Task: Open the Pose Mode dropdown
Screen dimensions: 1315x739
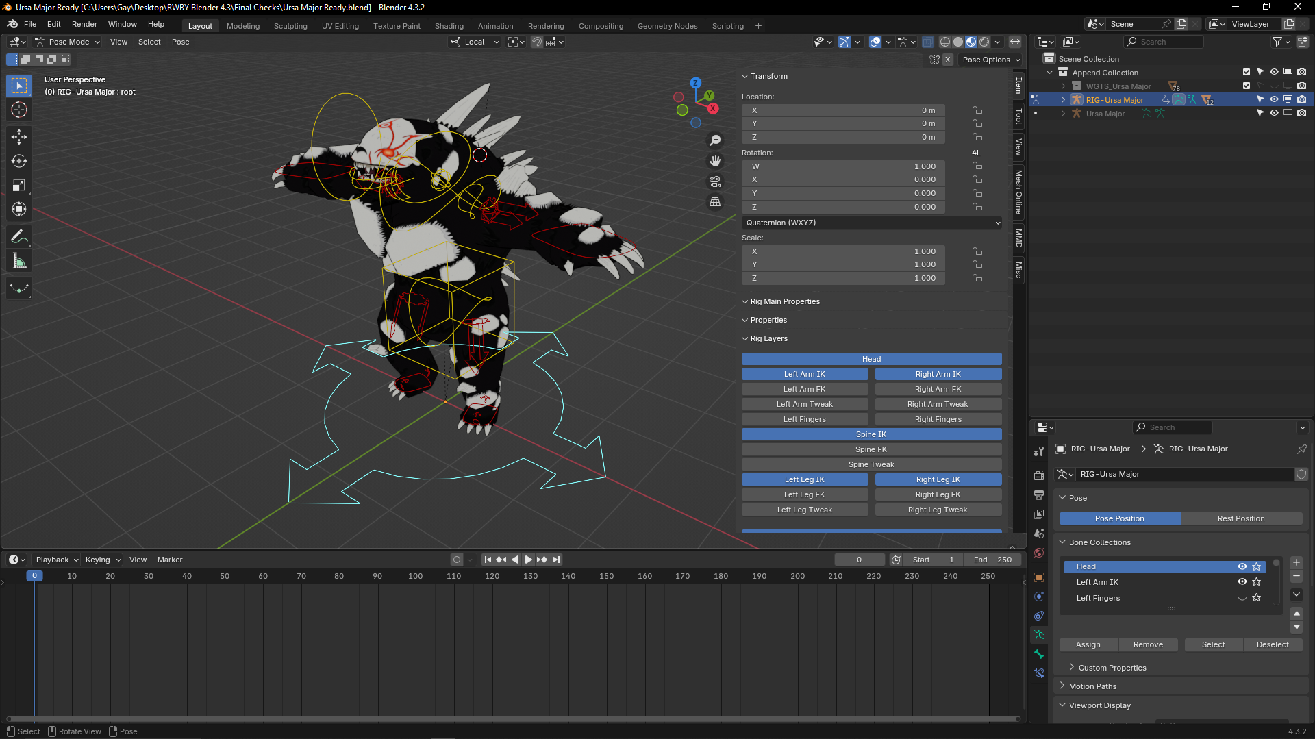Action: pyautogui.click(x=67, y=42)
